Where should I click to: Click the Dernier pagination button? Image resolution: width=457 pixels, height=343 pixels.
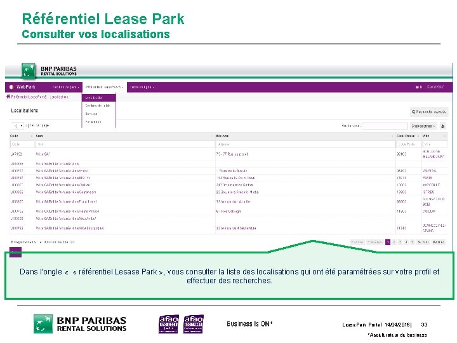[x=438, y=242]
